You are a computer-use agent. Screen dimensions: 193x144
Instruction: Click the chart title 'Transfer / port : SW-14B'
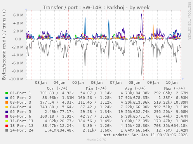click(x=72, y=8)
